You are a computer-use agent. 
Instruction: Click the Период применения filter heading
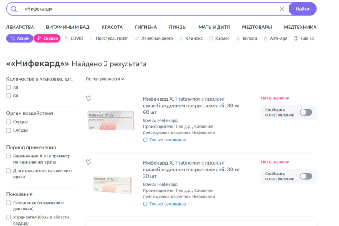pos(31,148)
